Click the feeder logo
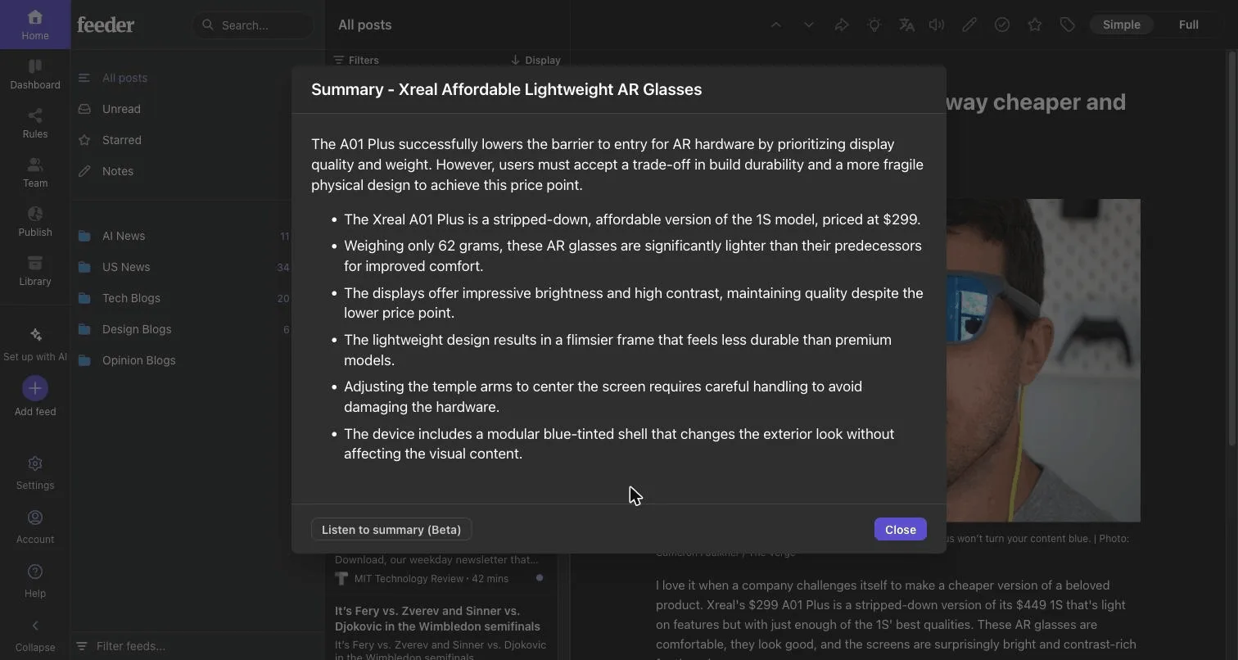The height and width of the screenshot is (660, 1238). pyautogui.click(x=106, y=25)
